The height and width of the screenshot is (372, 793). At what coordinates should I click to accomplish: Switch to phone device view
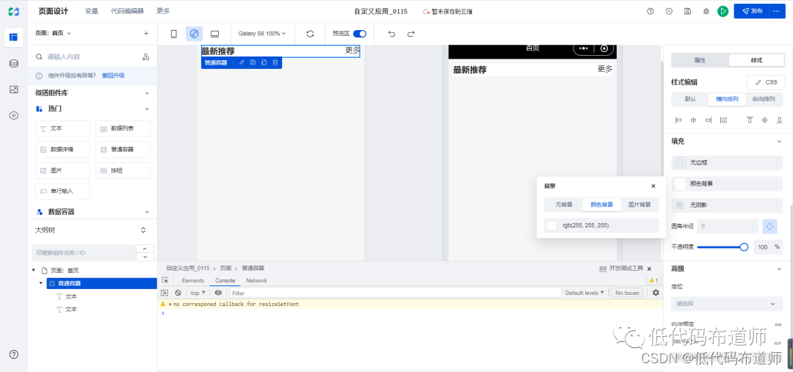coord(174,34)
